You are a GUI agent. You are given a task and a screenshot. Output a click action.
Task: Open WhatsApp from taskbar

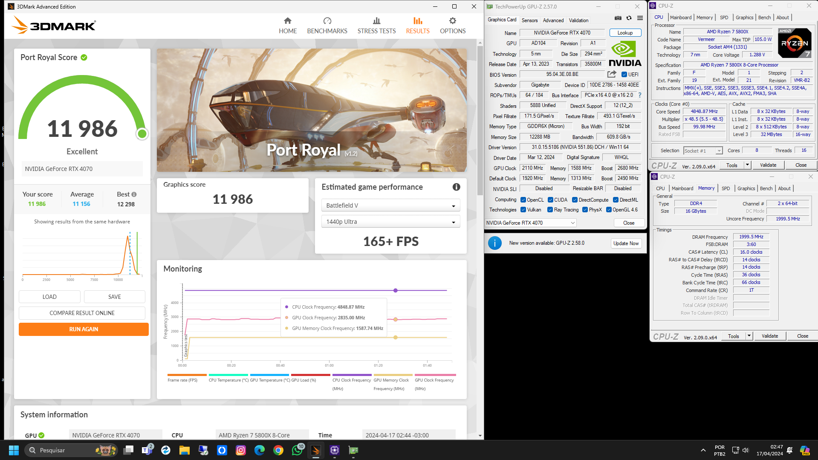(297, 450)
